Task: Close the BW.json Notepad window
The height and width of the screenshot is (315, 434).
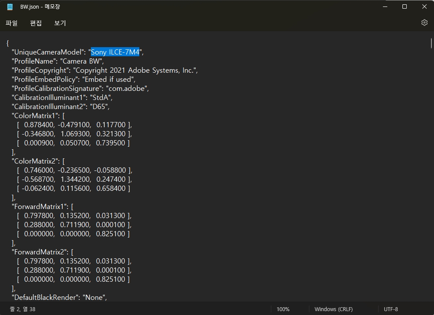Action: tap(424, 6)
